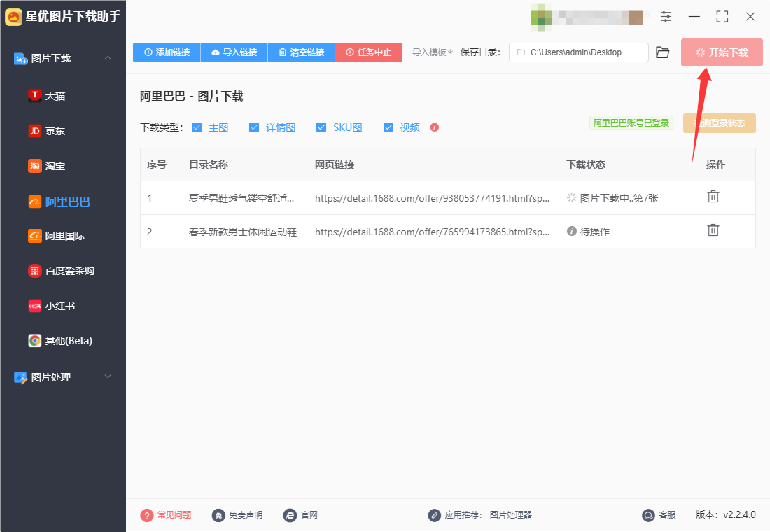Click the 目录名称 column header

pyautogui.click(x=209, y=164)
